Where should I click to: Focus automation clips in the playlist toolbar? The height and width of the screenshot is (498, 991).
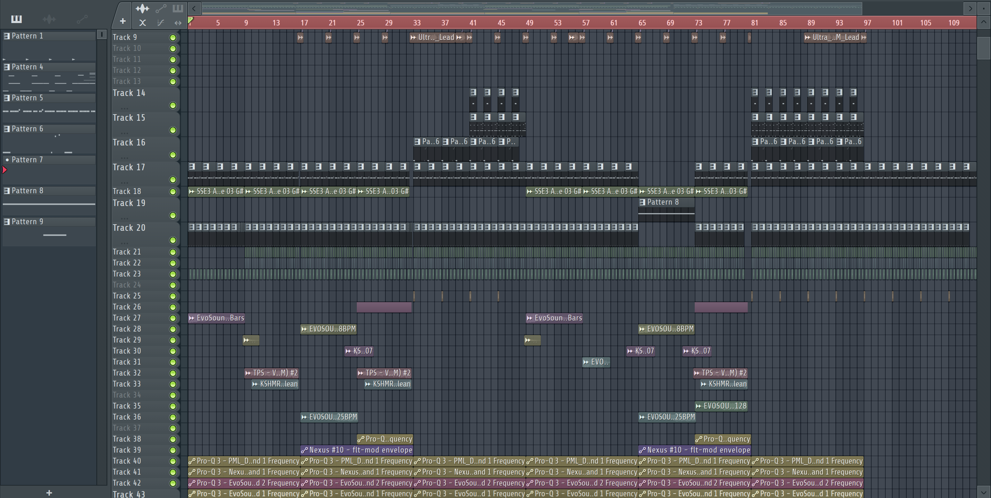click(x=161, y=8)
